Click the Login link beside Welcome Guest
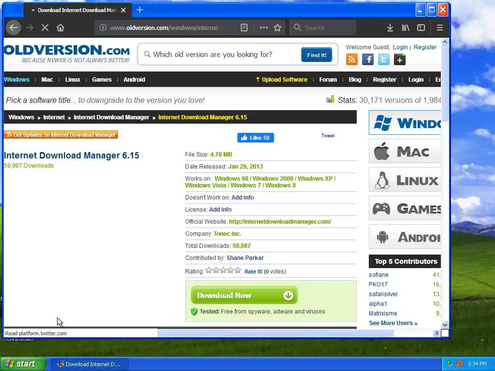495x371 pixels. coord(400,47)
